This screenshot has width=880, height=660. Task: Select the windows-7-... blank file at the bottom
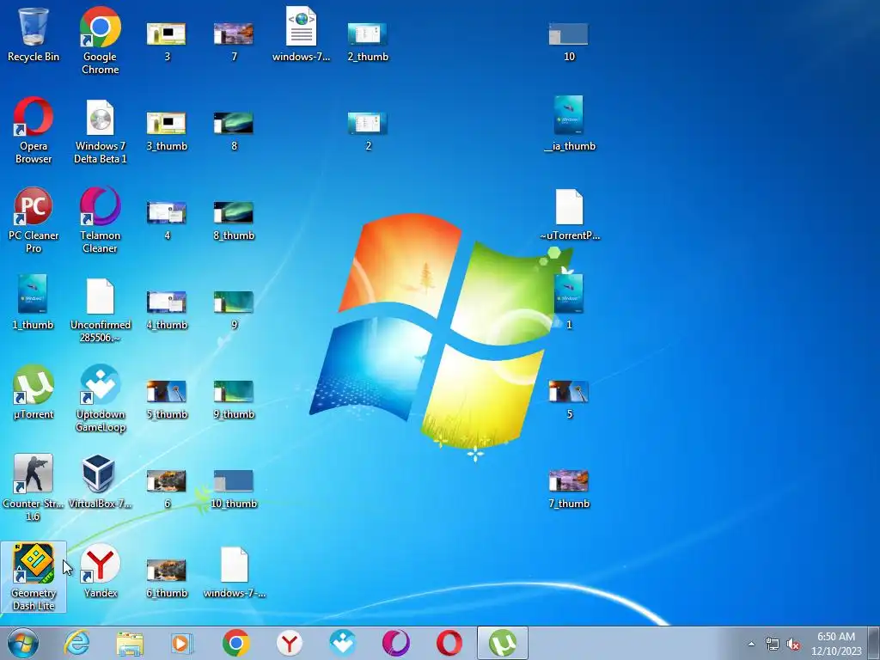pyautogui.click(x=235, y=572)
